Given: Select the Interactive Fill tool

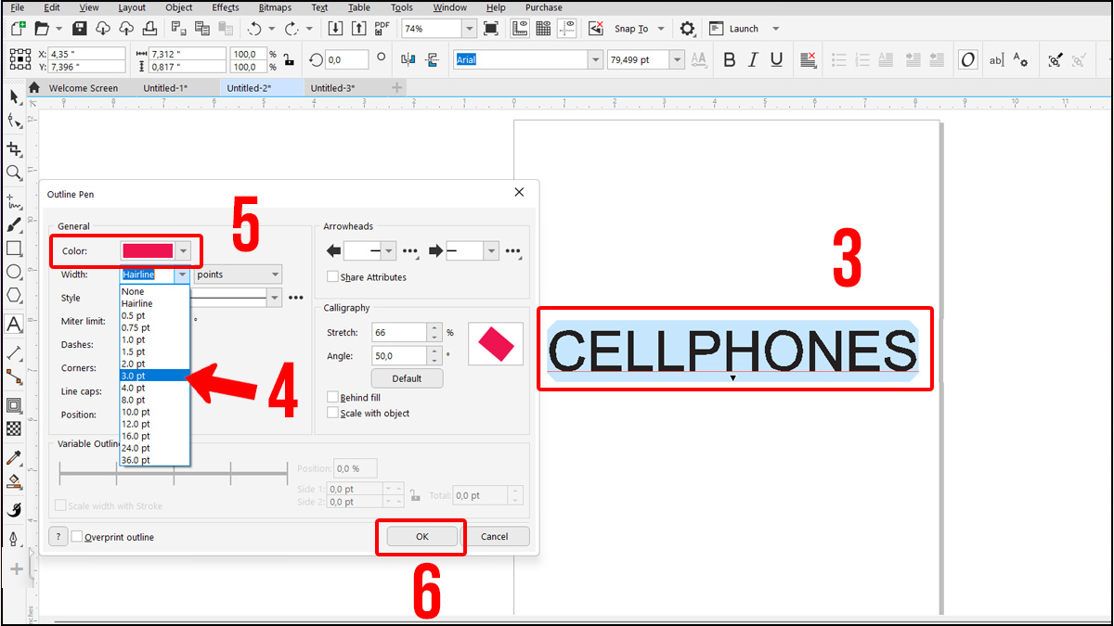Looking at the screenshot, I should (14, 481).
